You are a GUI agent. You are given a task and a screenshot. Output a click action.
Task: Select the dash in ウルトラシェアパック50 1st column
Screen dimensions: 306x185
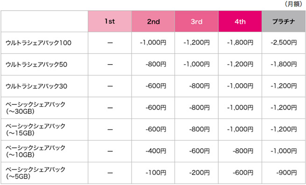pos(110,65)
